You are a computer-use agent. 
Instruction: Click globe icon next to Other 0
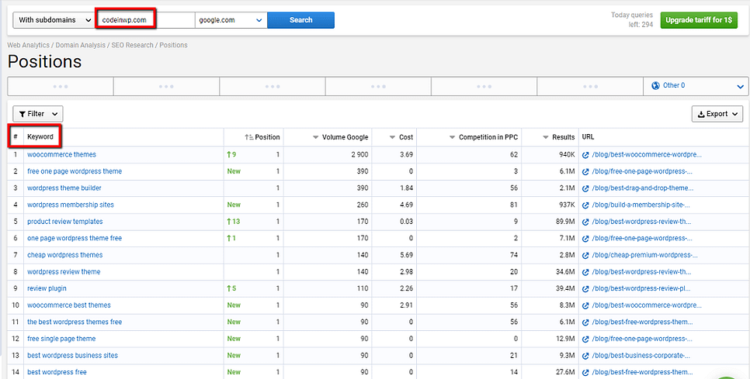point(656,86)
